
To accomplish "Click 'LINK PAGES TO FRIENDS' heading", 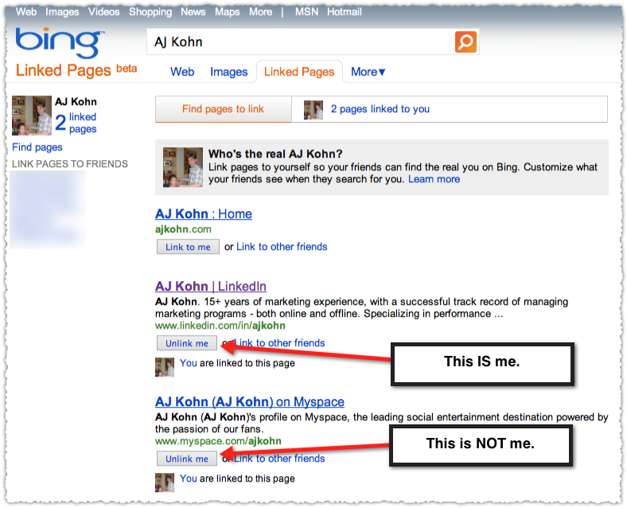I will [x=70, y=164].
